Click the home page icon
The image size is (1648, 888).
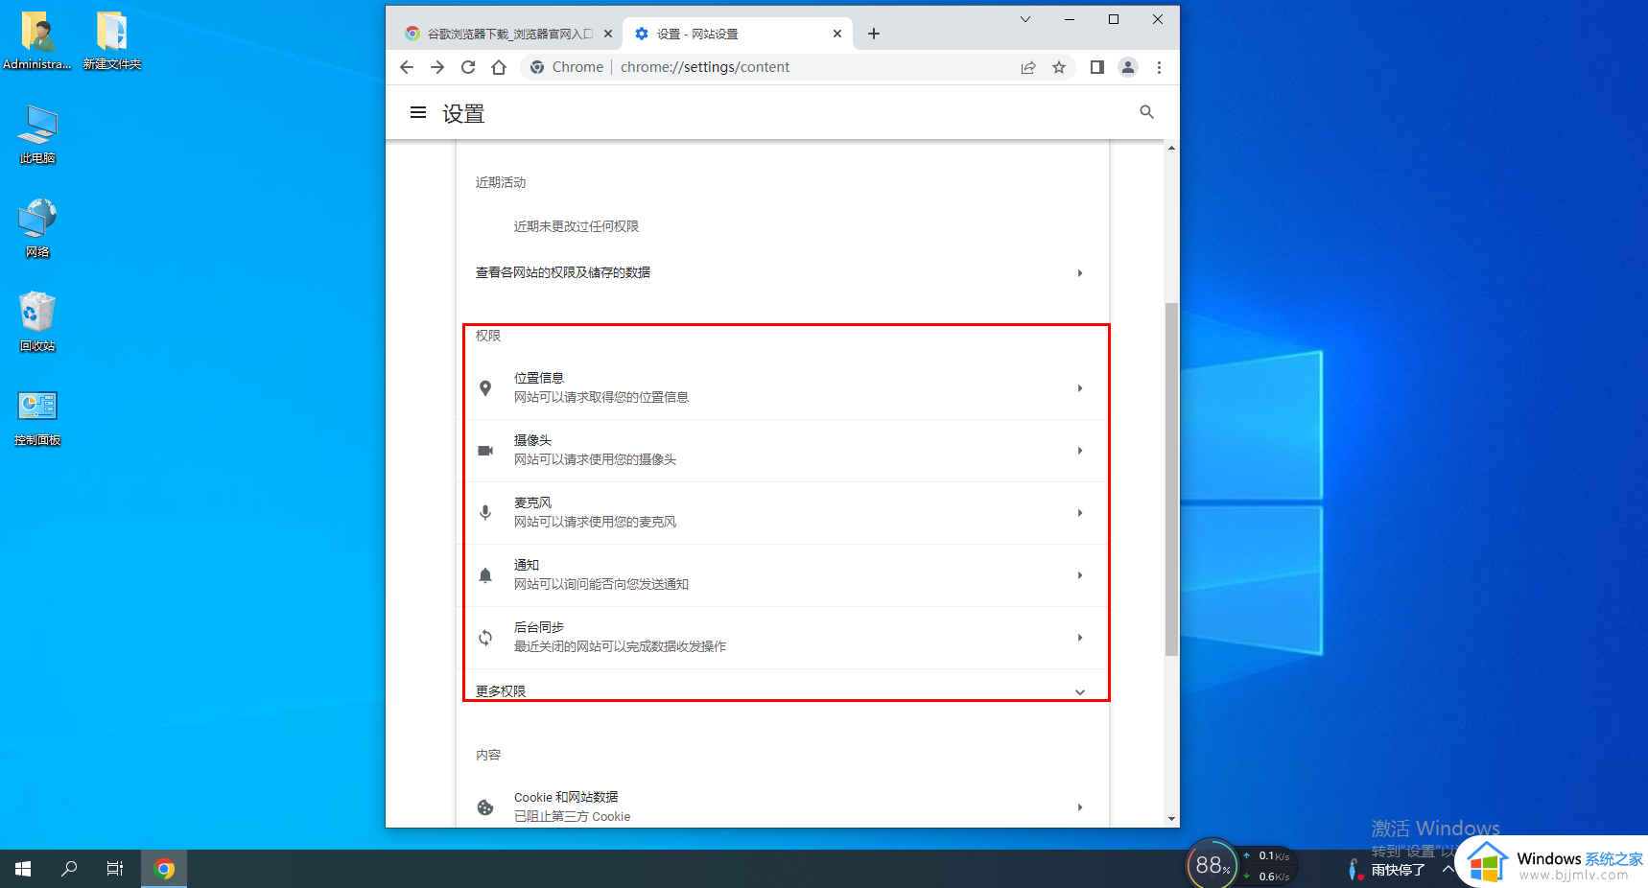[x=499, y=67]
